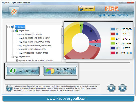Click the green refresh arrows icon
Screen dimensions: 138x103
pos(13,71)
